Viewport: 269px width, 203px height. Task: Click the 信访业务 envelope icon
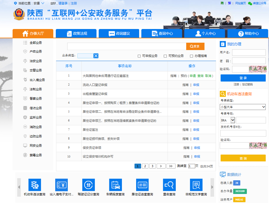click(25, 108)
